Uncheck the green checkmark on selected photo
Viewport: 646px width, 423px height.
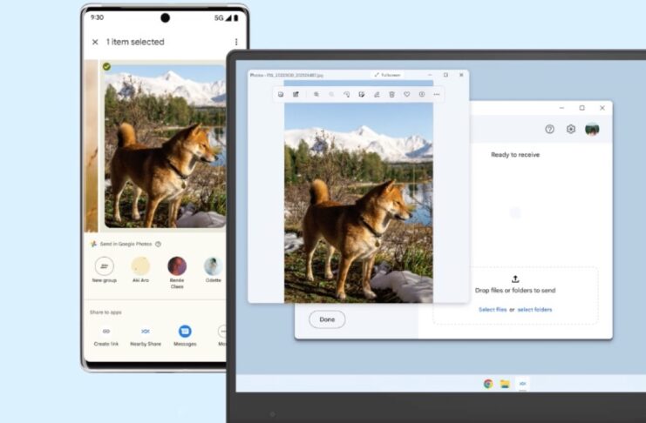click(x=106, y=66)
